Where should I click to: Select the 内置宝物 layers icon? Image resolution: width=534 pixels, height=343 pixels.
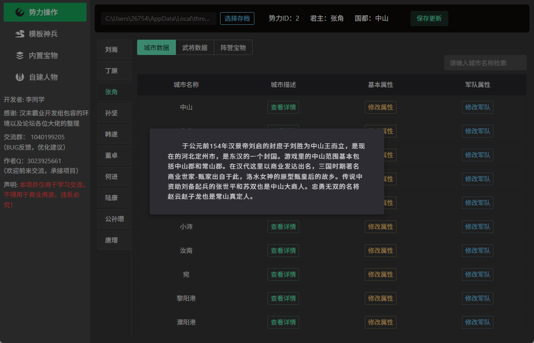click(x=20, y=55)
